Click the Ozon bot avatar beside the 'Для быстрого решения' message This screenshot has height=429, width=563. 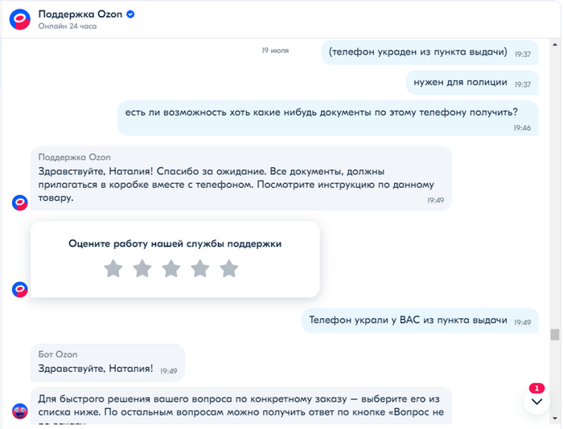[x=20, y=411]
